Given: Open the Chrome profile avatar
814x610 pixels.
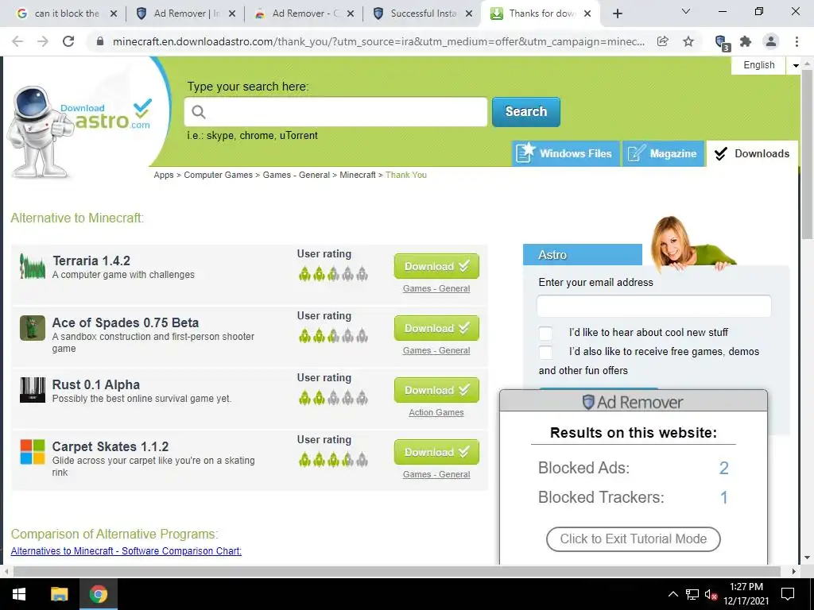Looking at the screenshot, I should coord(771,41).
